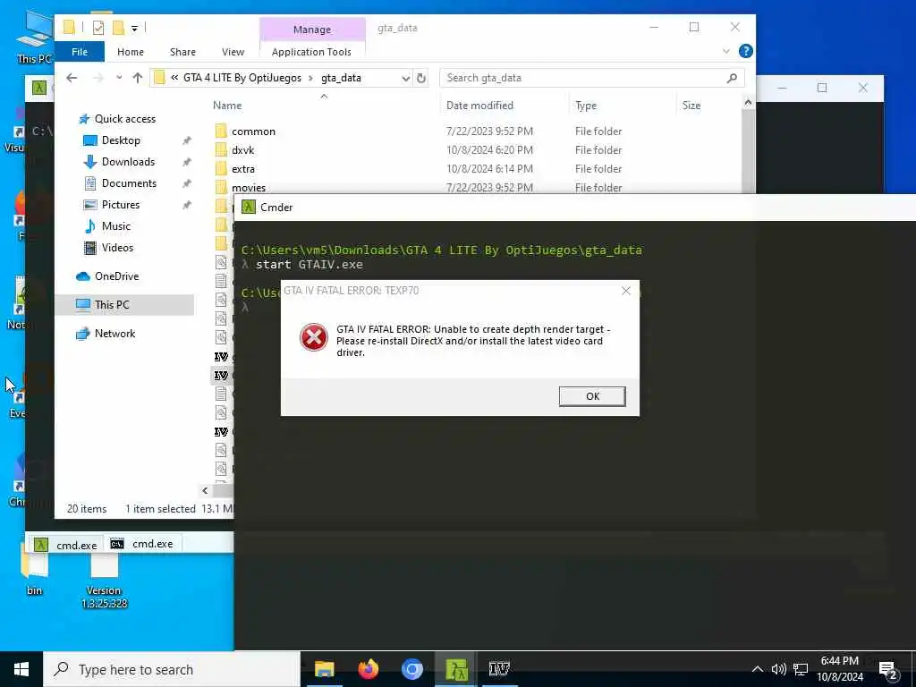Open Pictures in navigation pane

pos(121,205)
